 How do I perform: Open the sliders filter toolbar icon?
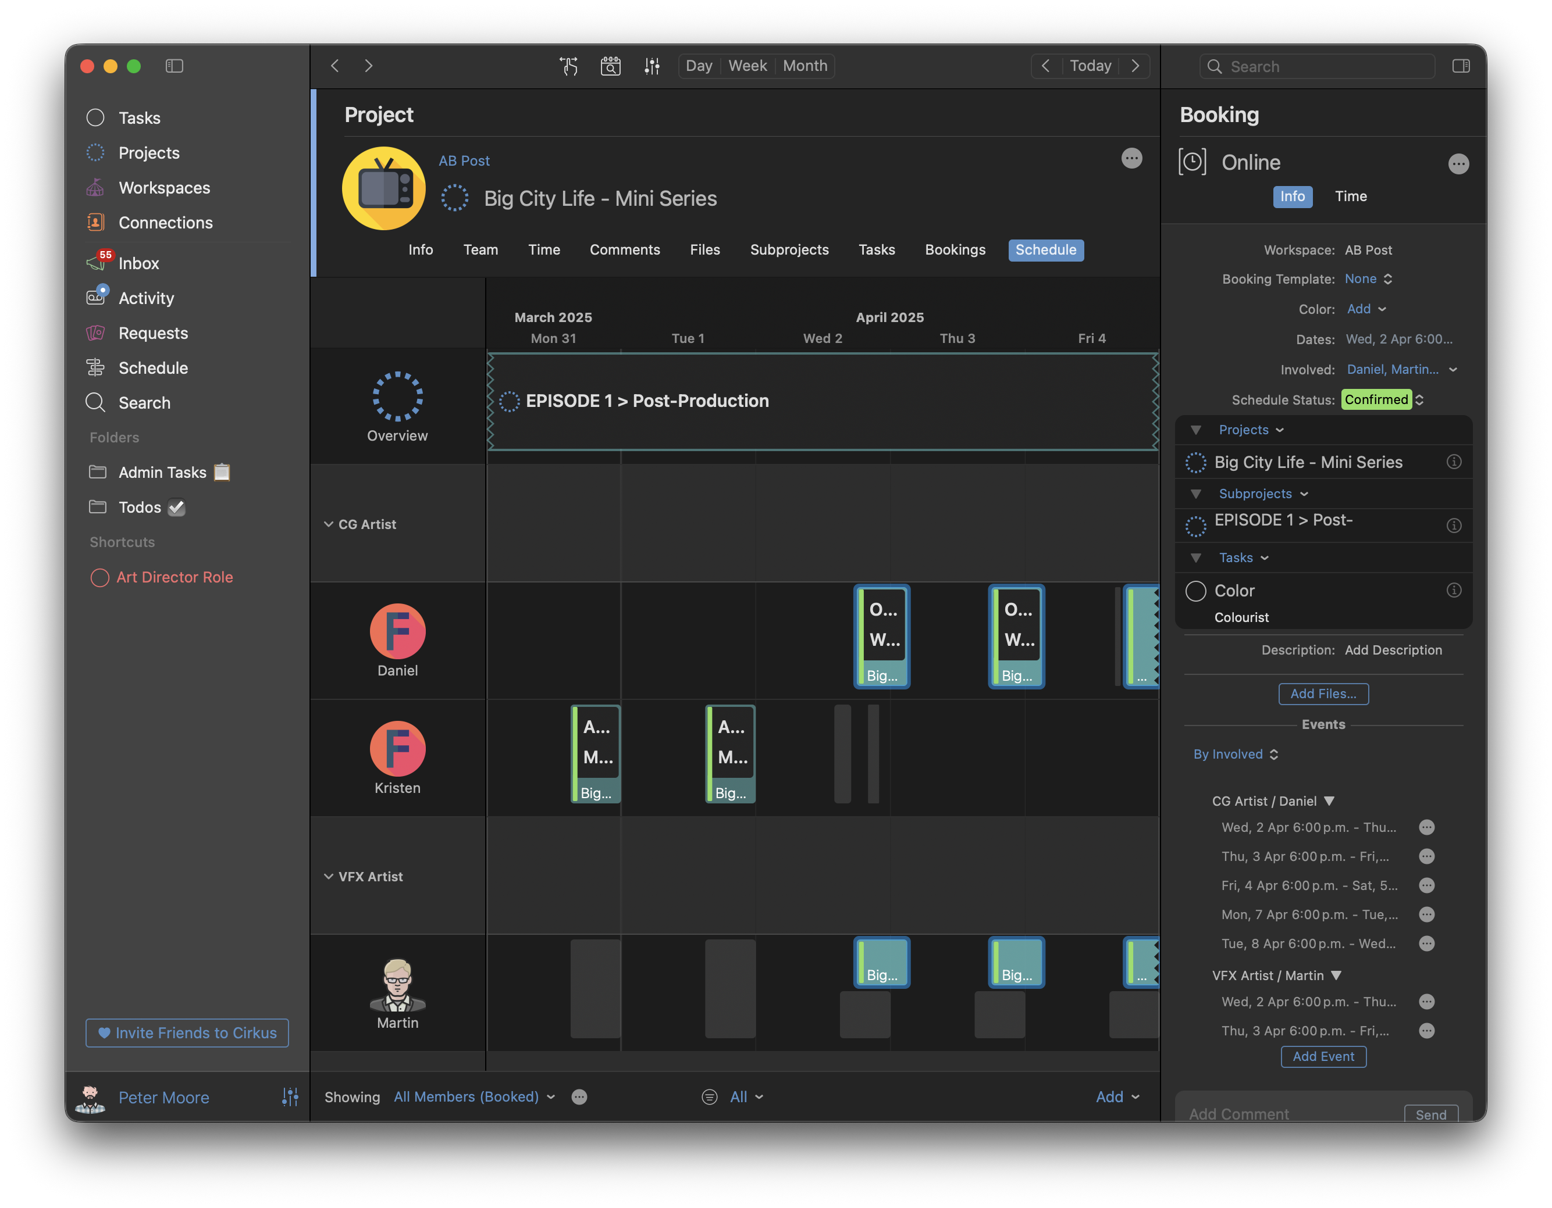pos(652,66)
